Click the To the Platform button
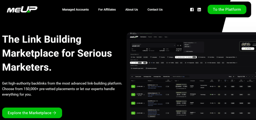Image resolution: width=256 pixels, height=120 pixels. [227, 9]
